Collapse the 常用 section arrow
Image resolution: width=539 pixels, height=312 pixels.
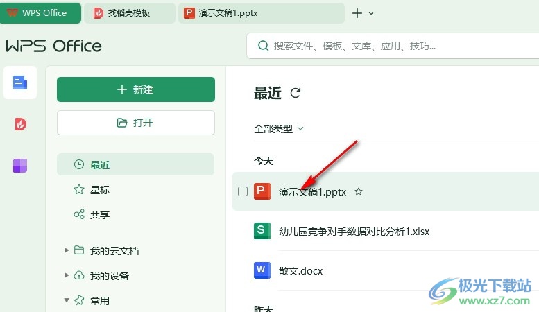click(x=67, y=300)
